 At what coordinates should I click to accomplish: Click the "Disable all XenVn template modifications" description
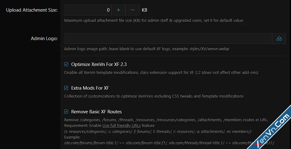tap(161, 73)
